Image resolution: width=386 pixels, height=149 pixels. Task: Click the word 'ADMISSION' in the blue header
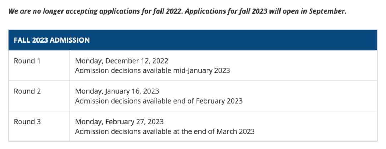(x=70, y=40)
